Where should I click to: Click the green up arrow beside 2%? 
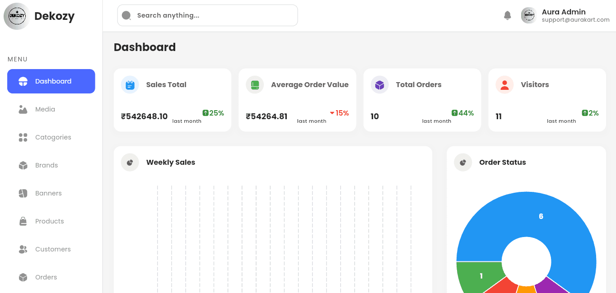[x=585, y=113]
